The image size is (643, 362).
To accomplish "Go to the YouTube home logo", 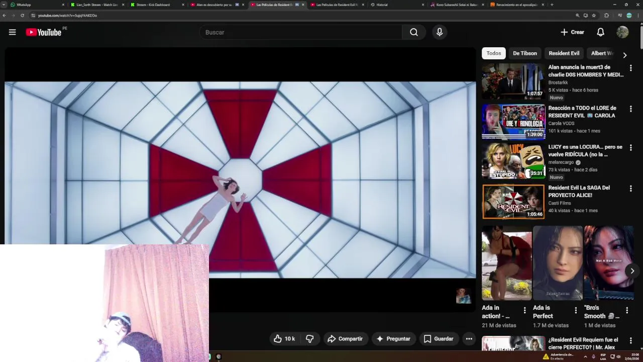I will [x=44, y=32].
